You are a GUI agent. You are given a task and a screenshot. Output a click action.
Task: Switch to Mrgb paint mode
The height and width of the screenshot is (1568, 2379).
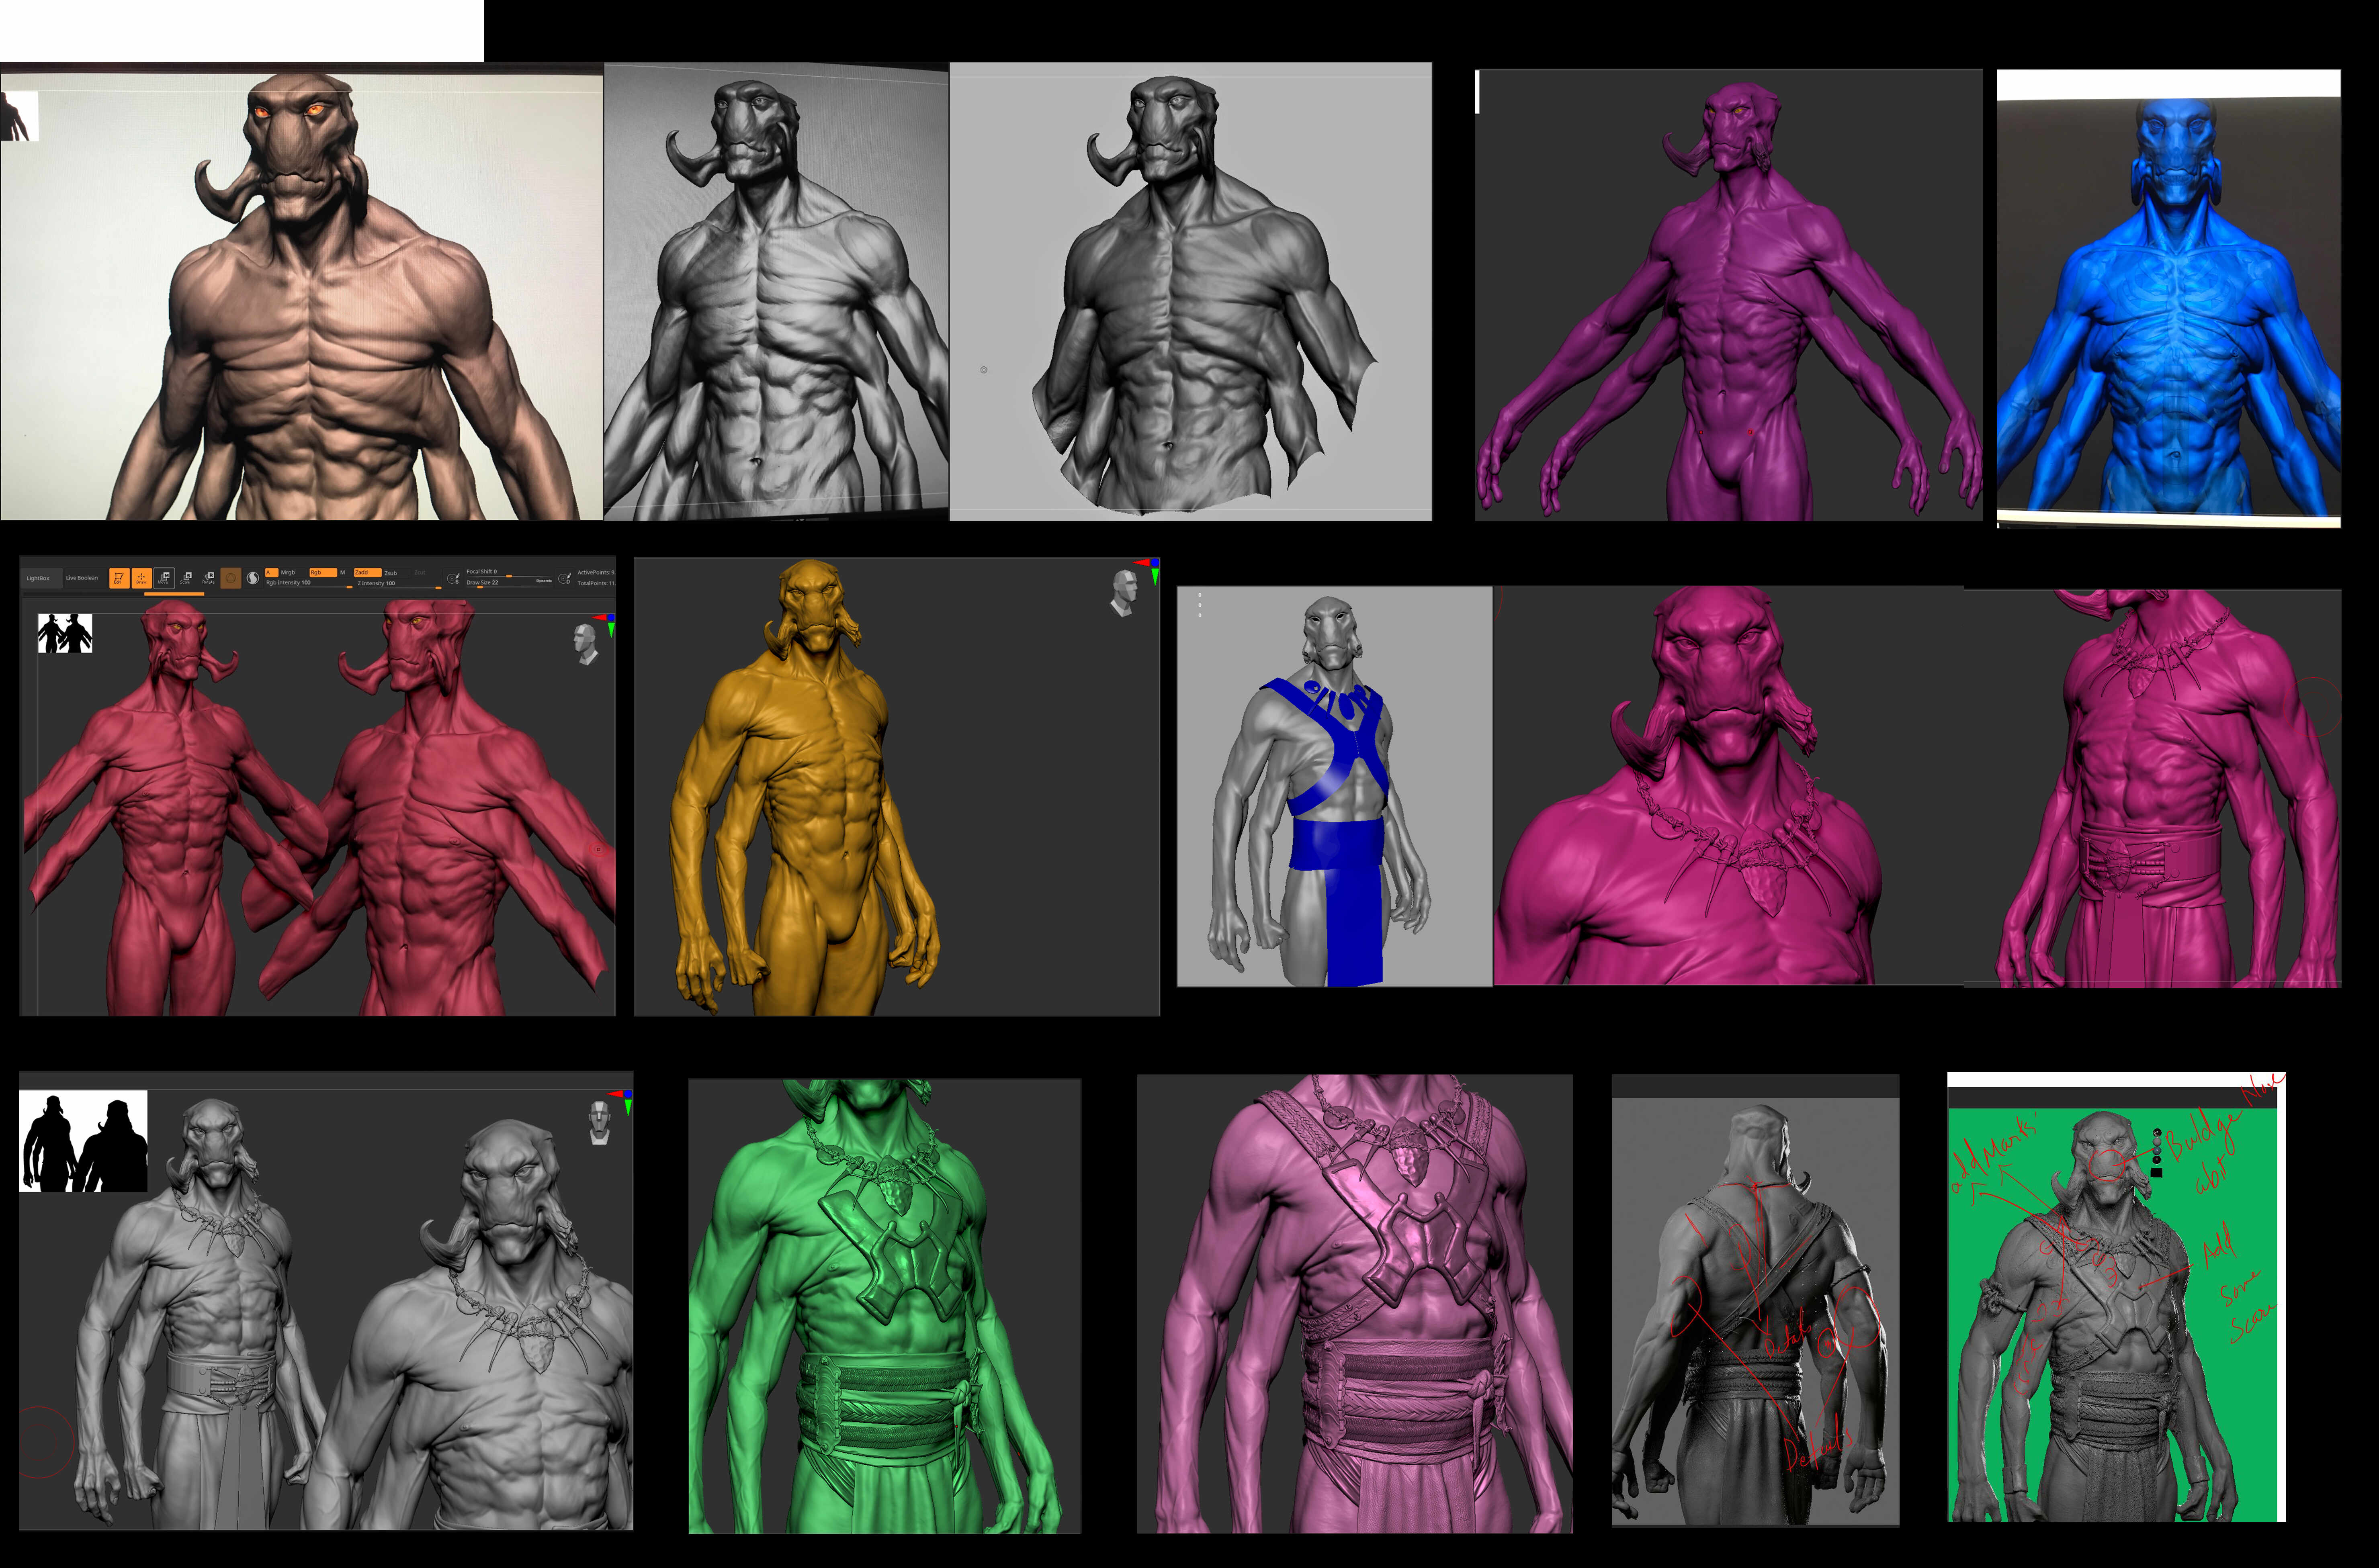tap(292, 573)
